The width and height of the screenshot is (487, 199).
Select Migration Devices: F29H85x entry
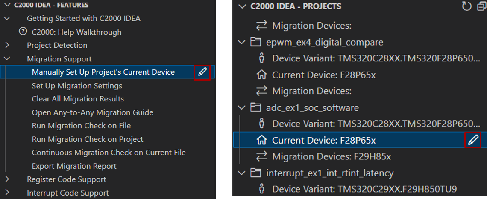click(331, 156)
